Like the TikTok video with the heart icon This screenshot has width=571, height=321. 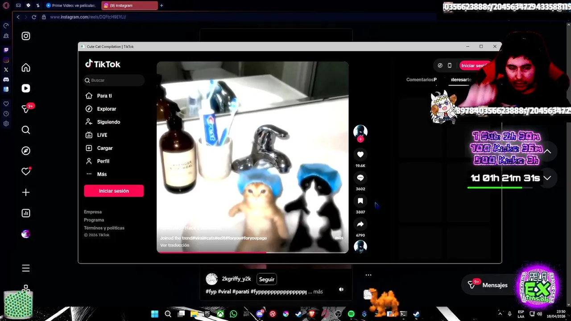click(360, 154)
